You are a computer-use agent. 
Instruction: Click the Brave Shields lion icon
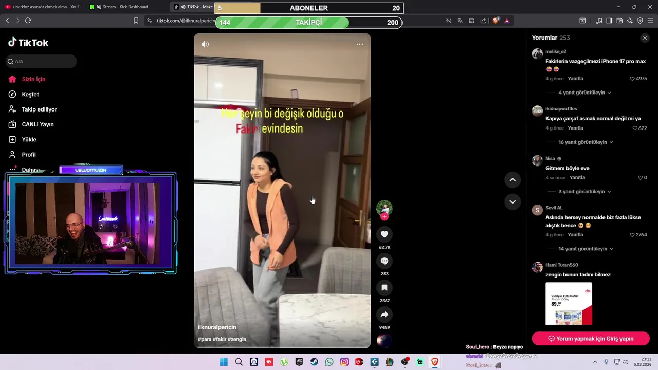pos(496,21)
